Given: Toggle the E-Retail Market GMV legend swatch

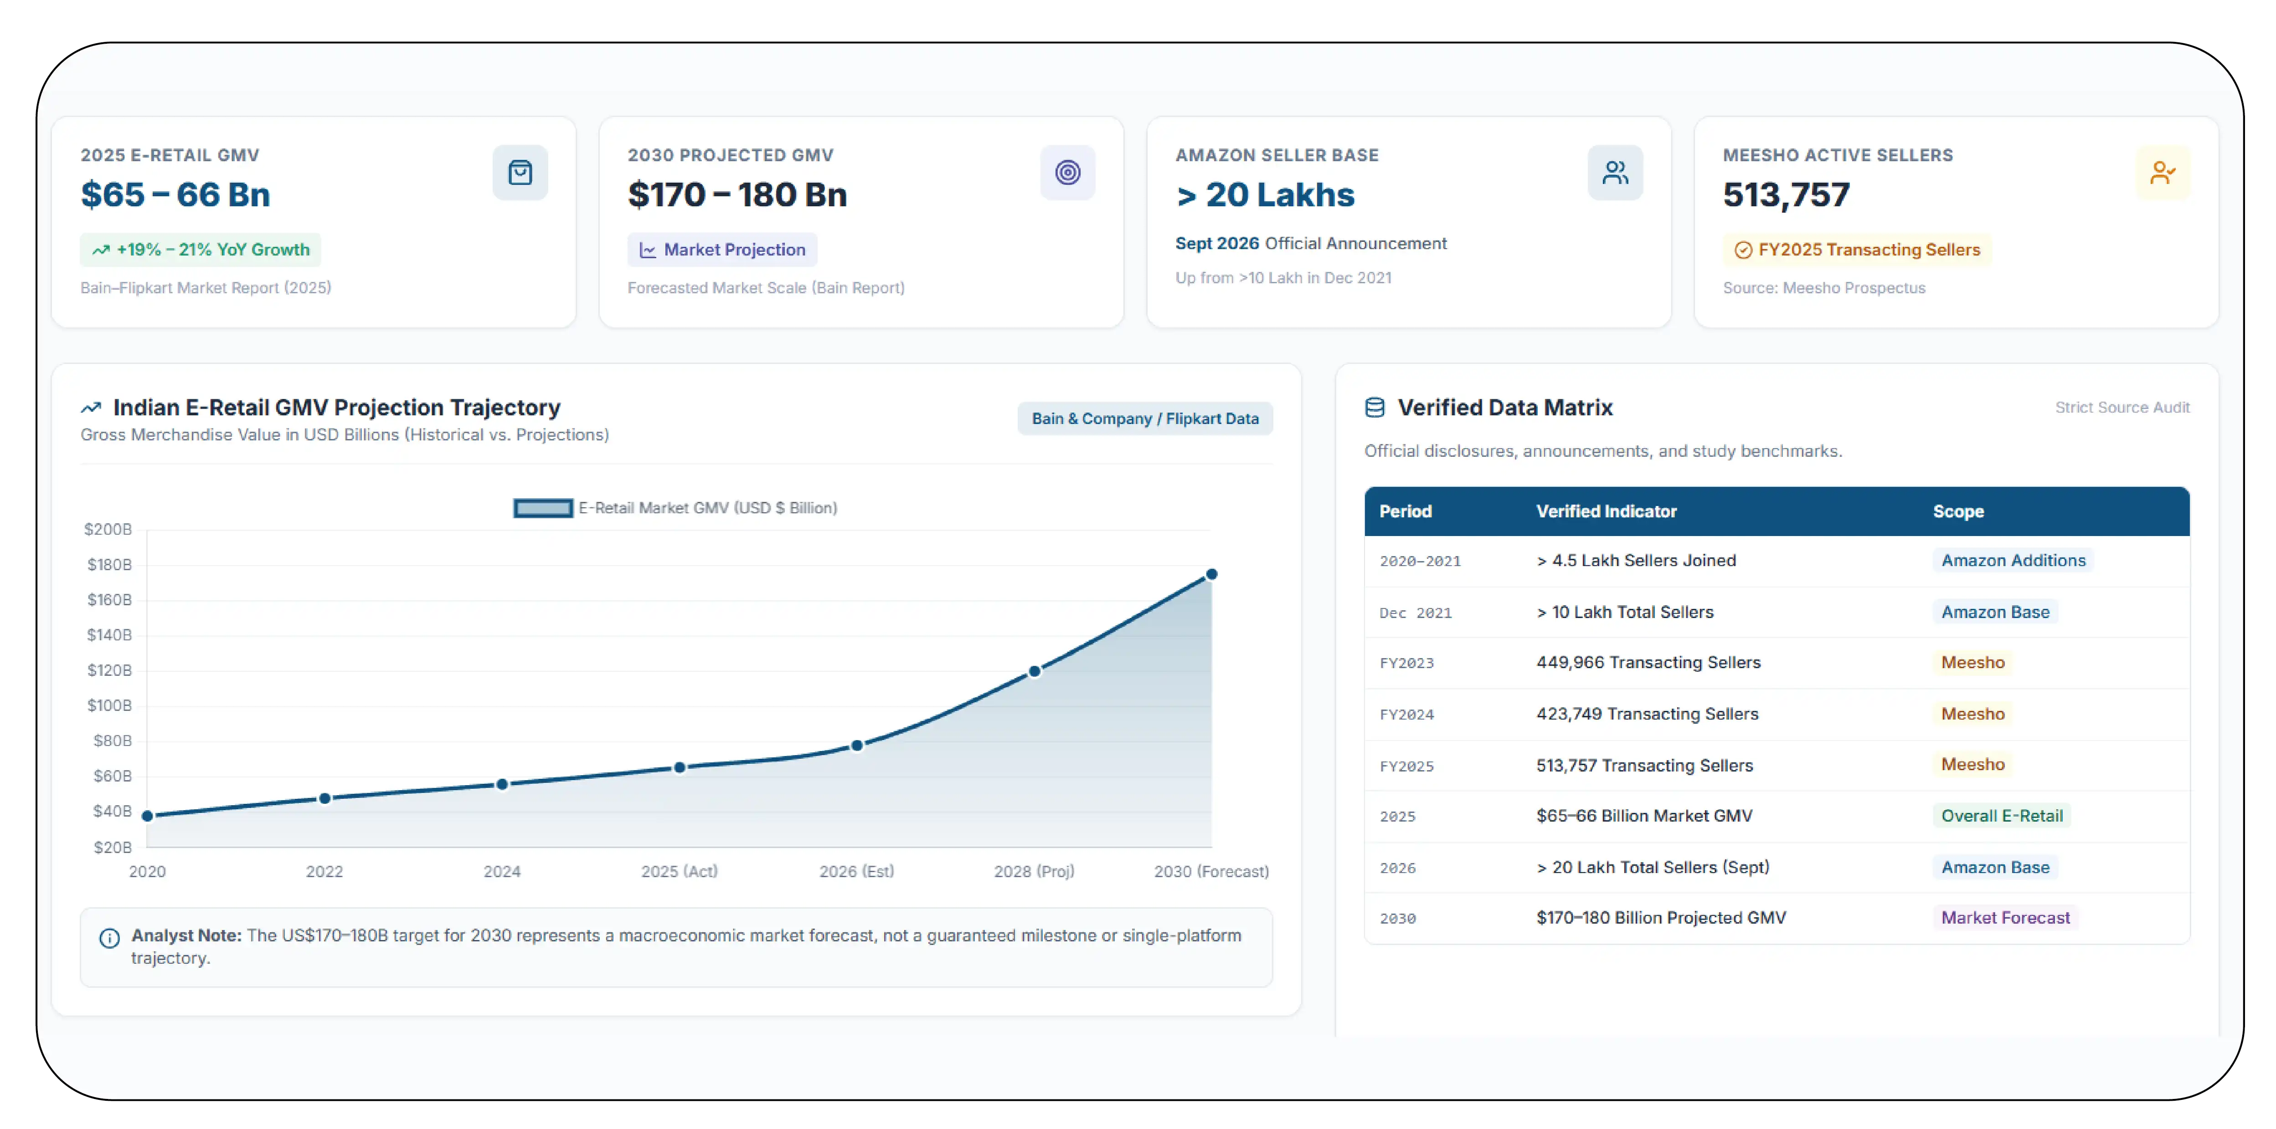Looking at the screenshot, I should pyautogui.click(x=543, y=507).
